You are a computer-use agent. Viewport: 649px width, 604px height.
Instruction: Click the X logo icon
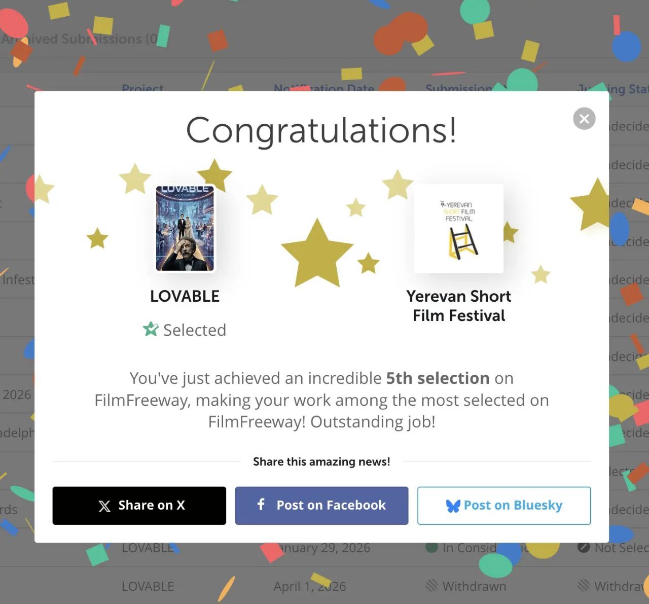tap(104, 506)
